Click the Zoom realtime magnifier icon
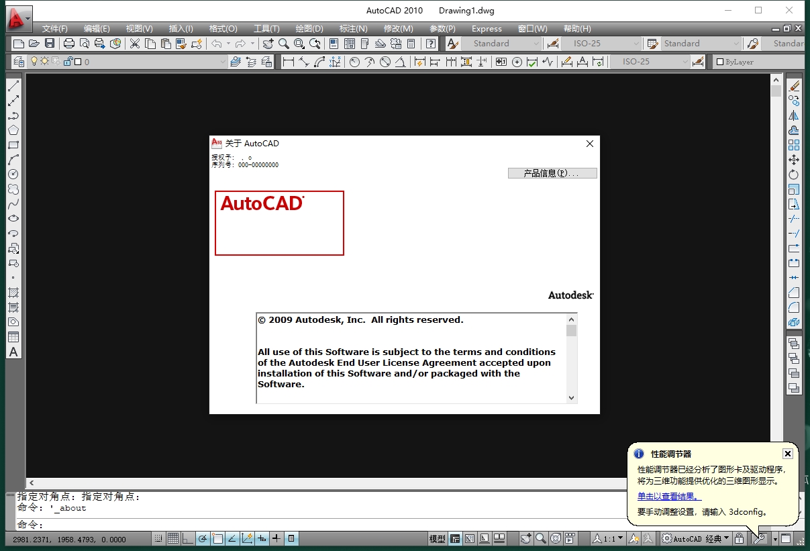 (283, 44)
